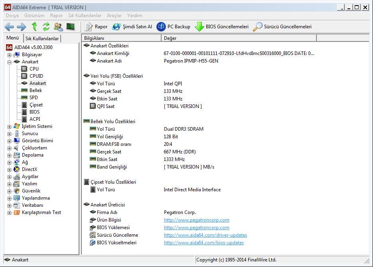Open the aida64.com bios-updates link
Image resolution: width=373 pixels, height=267 pixels.
click(203, 243)
